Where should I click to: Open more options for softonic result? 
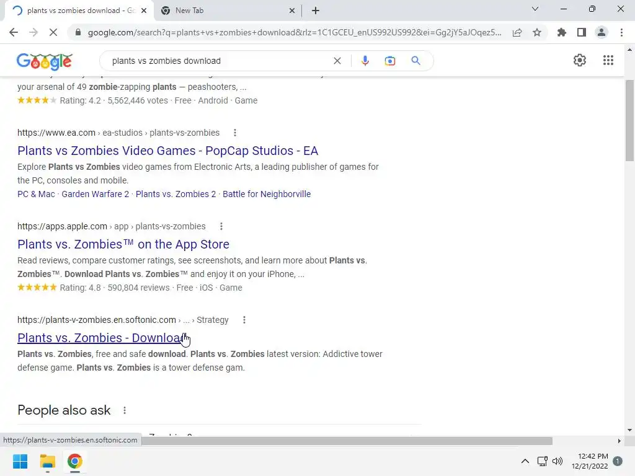point(244,320)
